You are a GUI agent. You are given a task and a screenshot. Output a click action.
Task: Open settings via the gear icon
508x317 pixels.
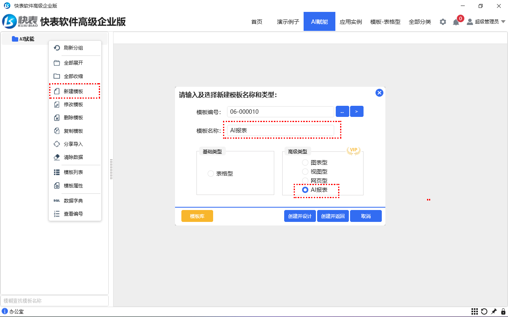tap(443, 22)
